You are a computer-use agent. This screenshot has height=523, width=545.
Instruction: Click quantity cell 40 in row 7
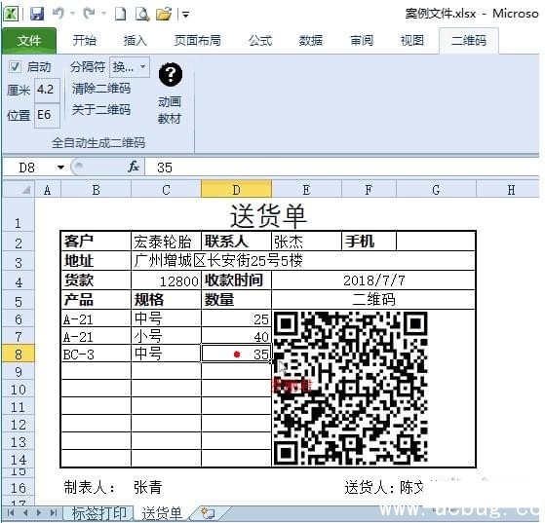pyautogui.click(x=236, y=336)
